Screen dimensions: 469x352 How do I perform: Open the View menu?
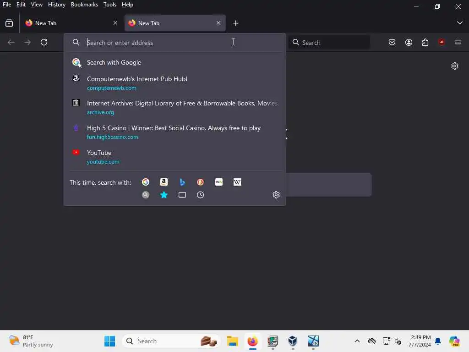pyautogui.click(x=37, y=5)
